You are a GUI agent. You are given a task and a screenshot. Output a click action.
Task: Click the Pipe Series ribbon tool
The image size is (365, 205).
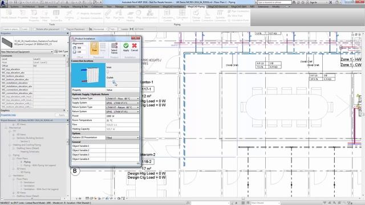pos(119,14)
